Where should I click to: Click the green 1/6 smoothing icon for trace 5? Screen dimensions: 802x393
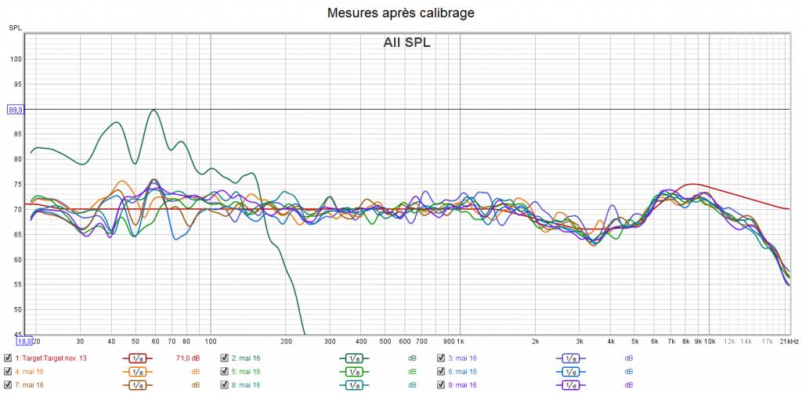point(353,372)
